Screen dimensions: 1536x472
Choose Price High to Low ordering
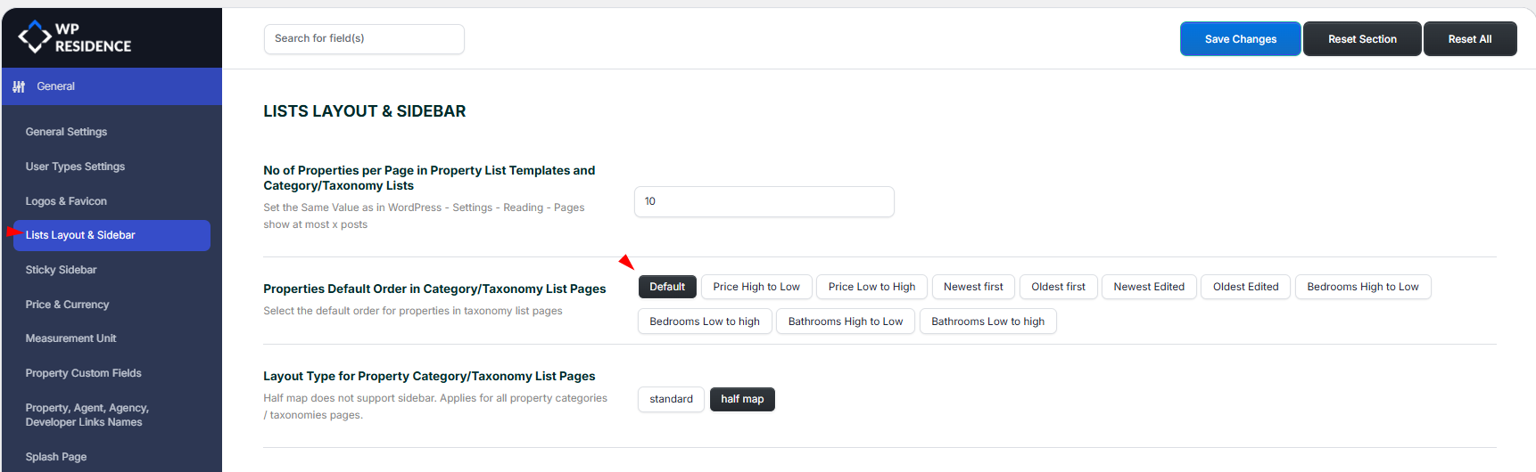pyautogui.click(x=756, y=287)
